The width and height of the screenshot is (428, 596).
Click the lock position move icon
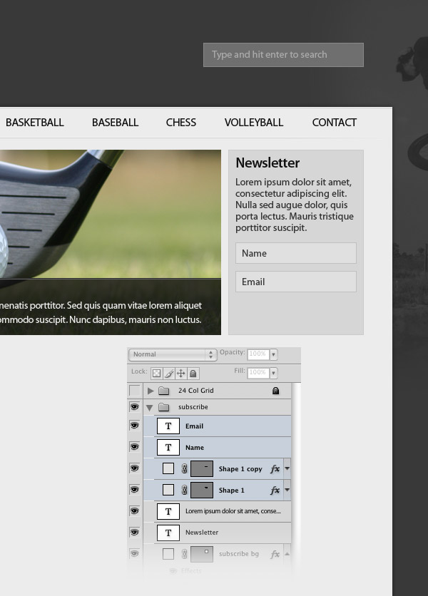(x=181, y=374)
